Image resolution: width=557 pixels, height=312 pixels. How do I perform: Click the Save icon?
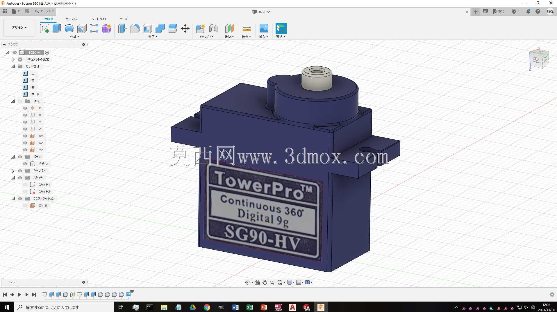pyautogui.click(x=27, y=11)
